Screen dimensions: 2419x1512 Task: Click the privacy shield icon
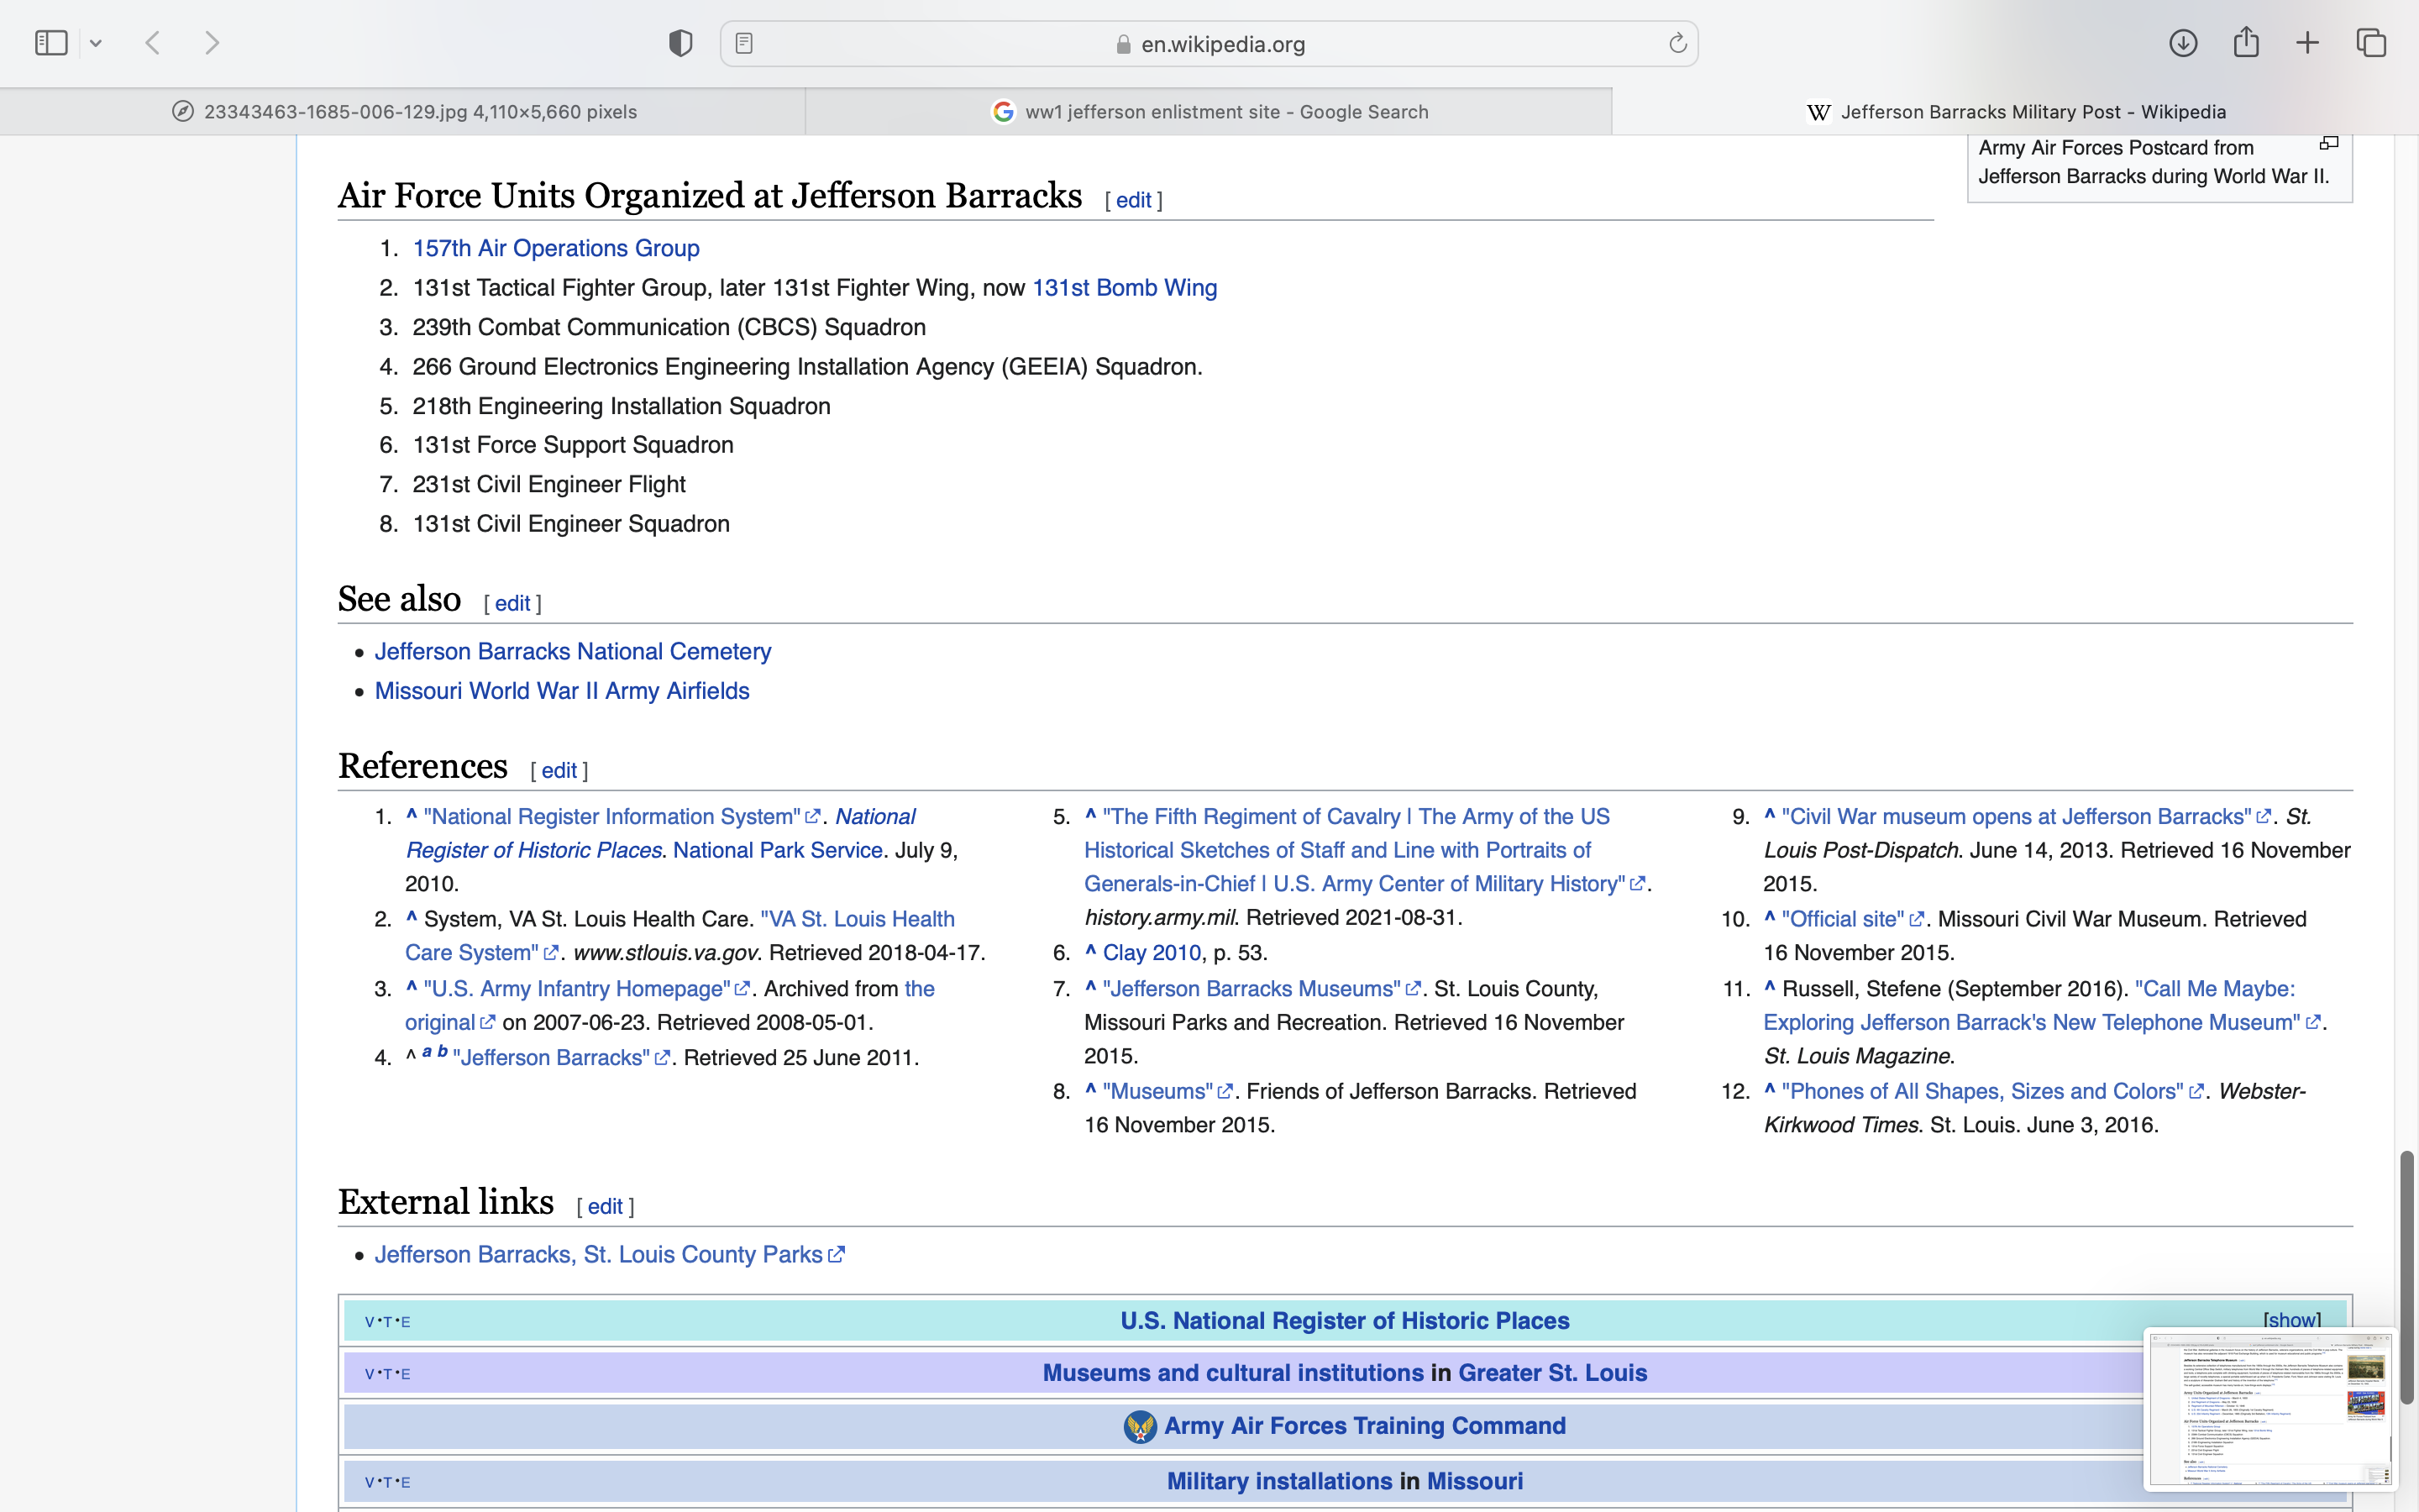[x=680, y=43]
